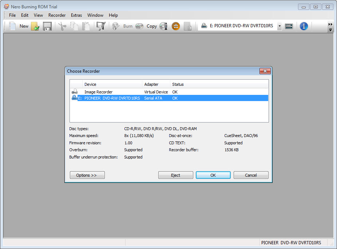Click the PIONEER drive icon in list
Viewport: 337px width, 249px height.
(x=74, y=98)
